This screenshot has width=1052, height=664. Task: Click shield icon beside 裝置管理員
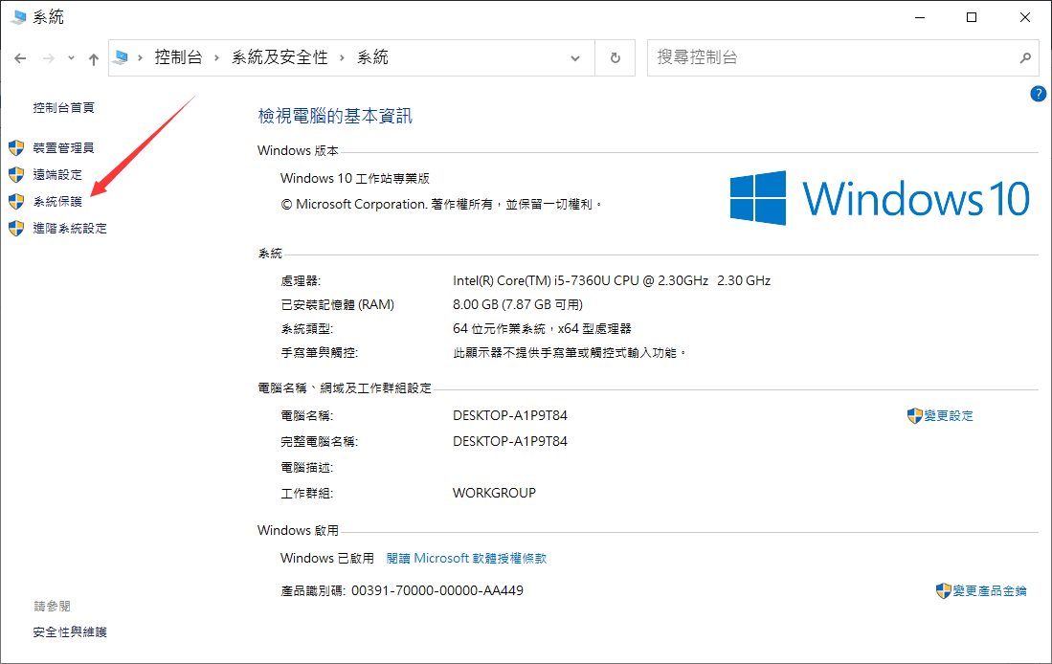click(x=16, y=147)
